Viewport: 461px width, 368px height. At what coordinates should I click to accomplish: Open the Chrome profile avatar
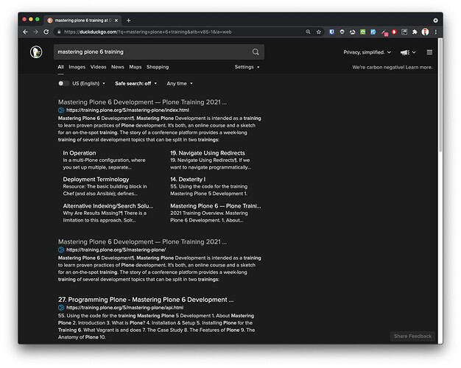425,32
